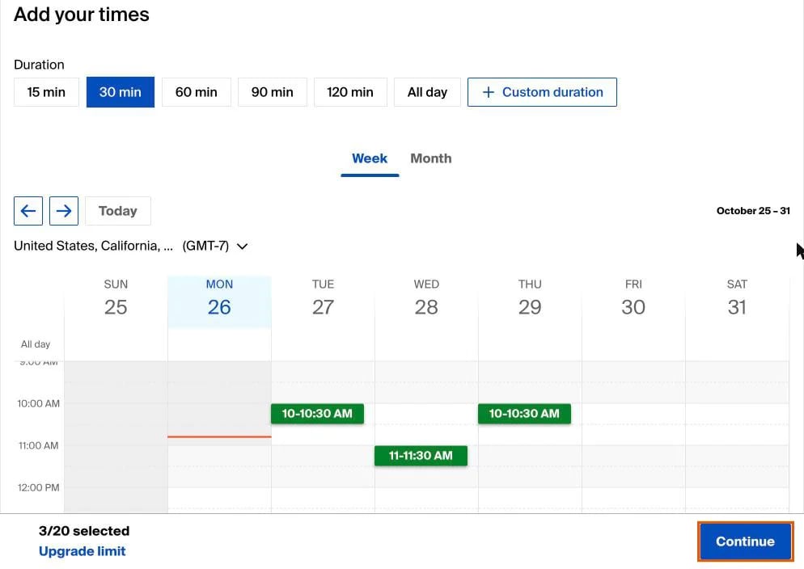Viewport: 804px width, 569px height.
Task: Click the 3/20 selected counter
Action: tap(84, 531)
